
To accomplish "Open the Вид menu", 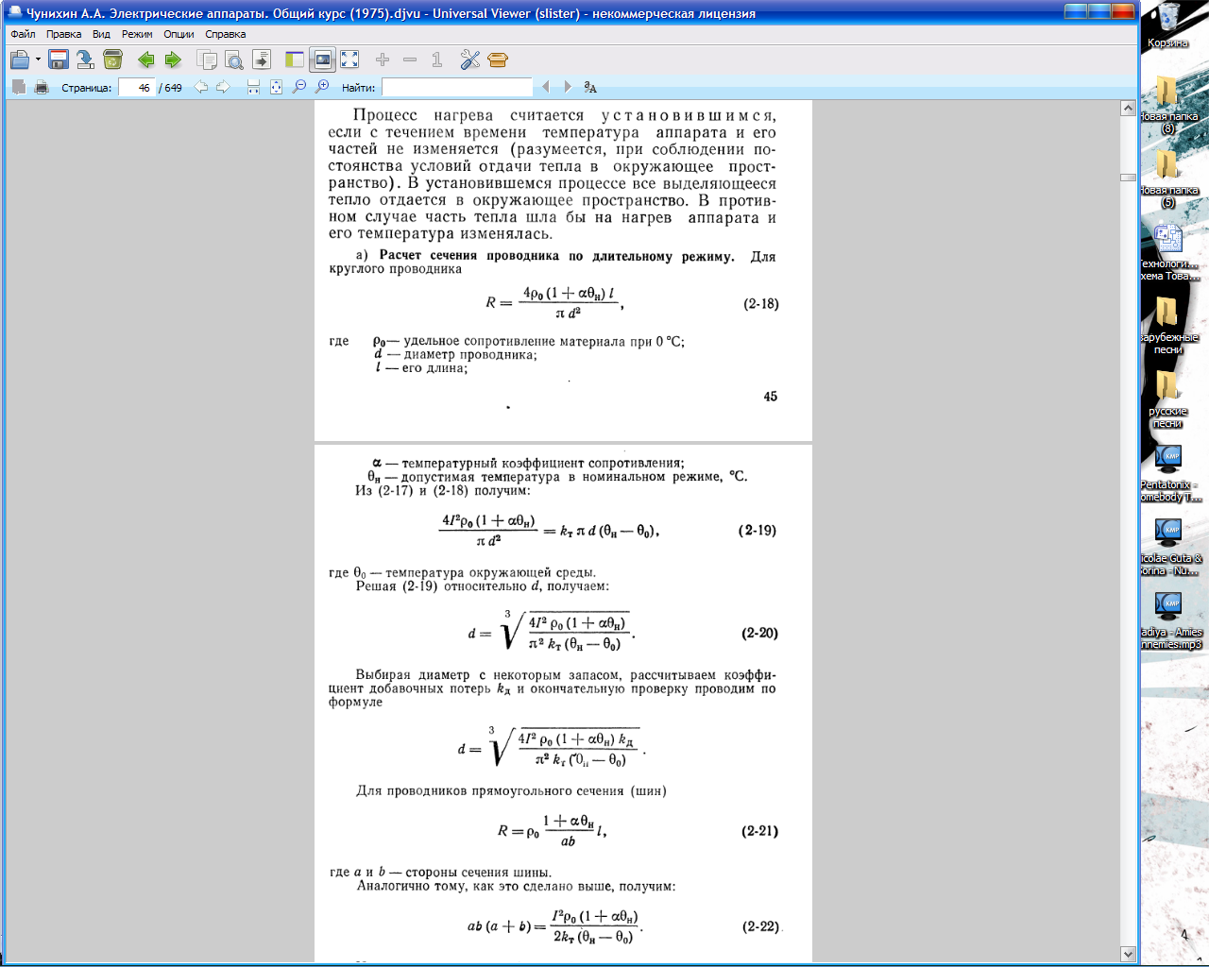I will tap(101, 34).
